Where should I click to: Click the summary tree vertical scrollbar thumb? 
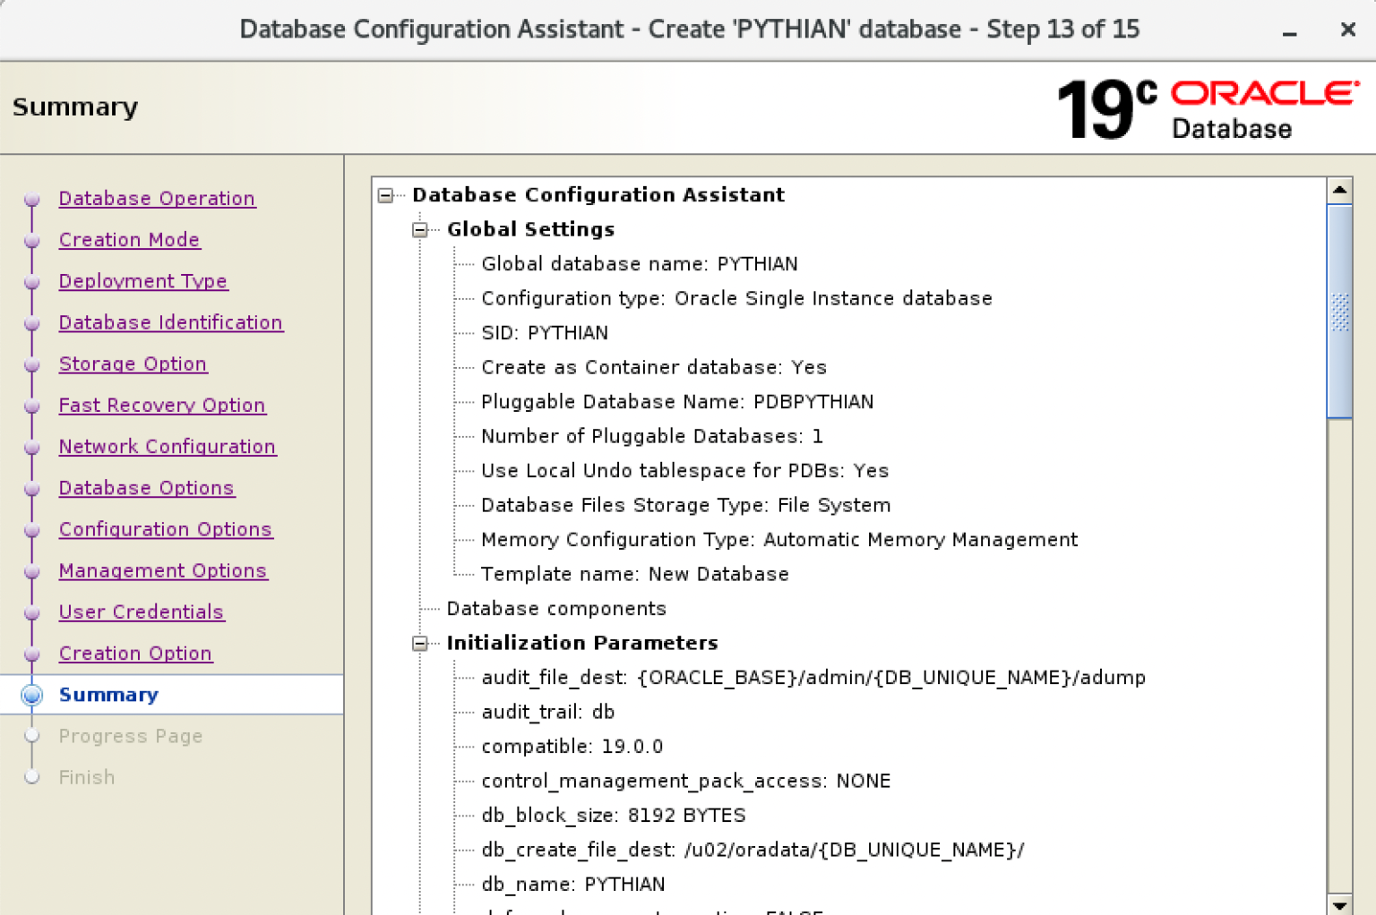click(1339, 311)
